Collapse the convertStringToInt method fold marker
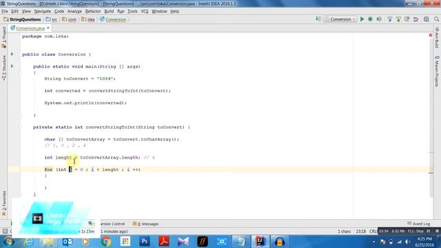 click(x=20, y=127)
